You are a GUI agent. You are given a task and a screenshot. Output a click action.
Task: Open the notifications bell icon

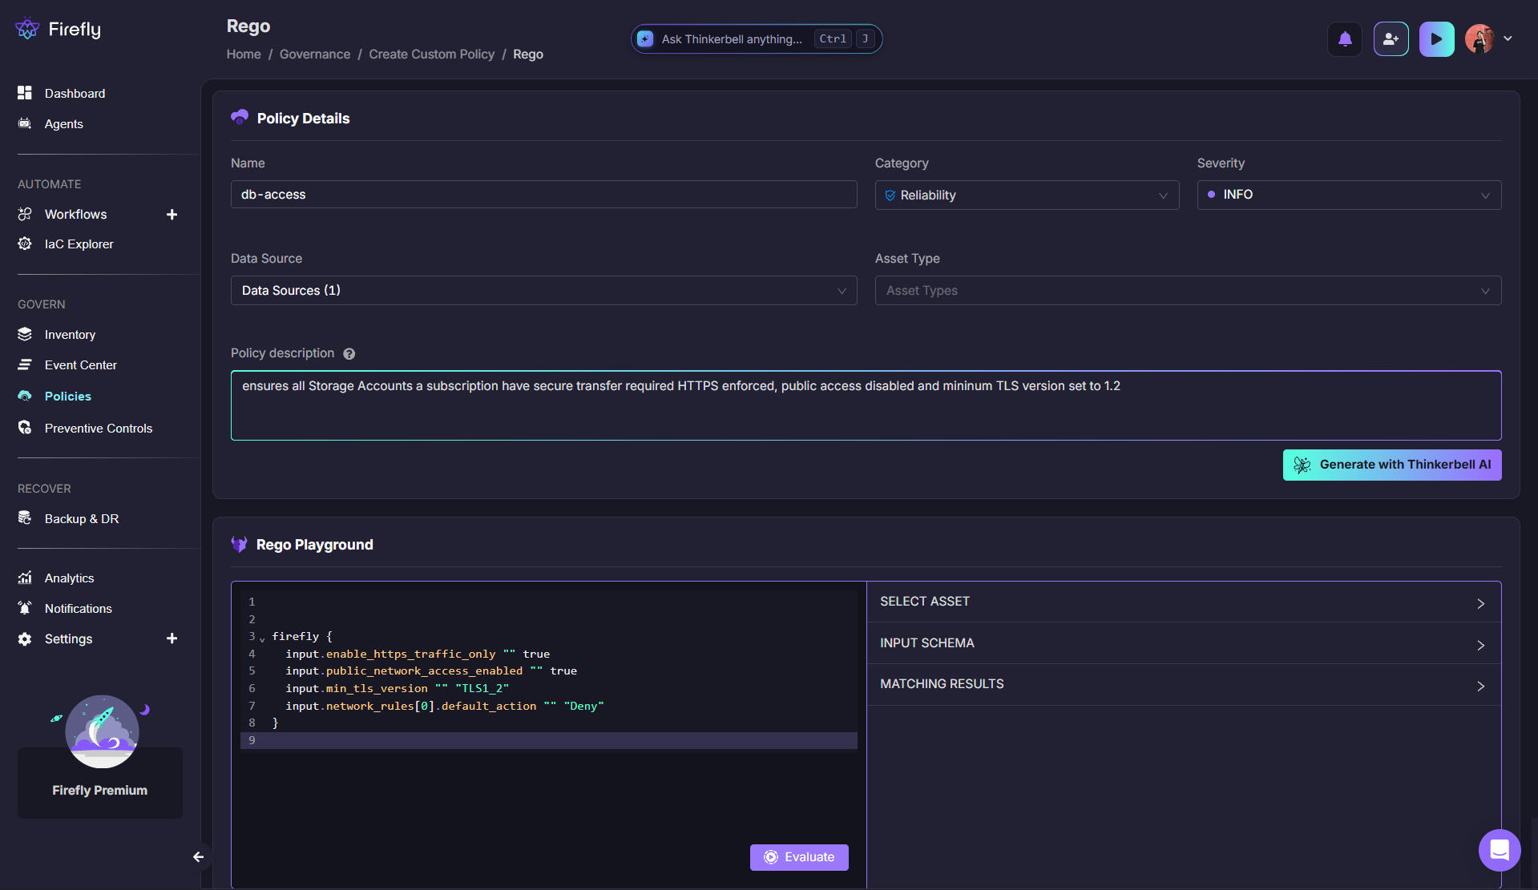1345,39
